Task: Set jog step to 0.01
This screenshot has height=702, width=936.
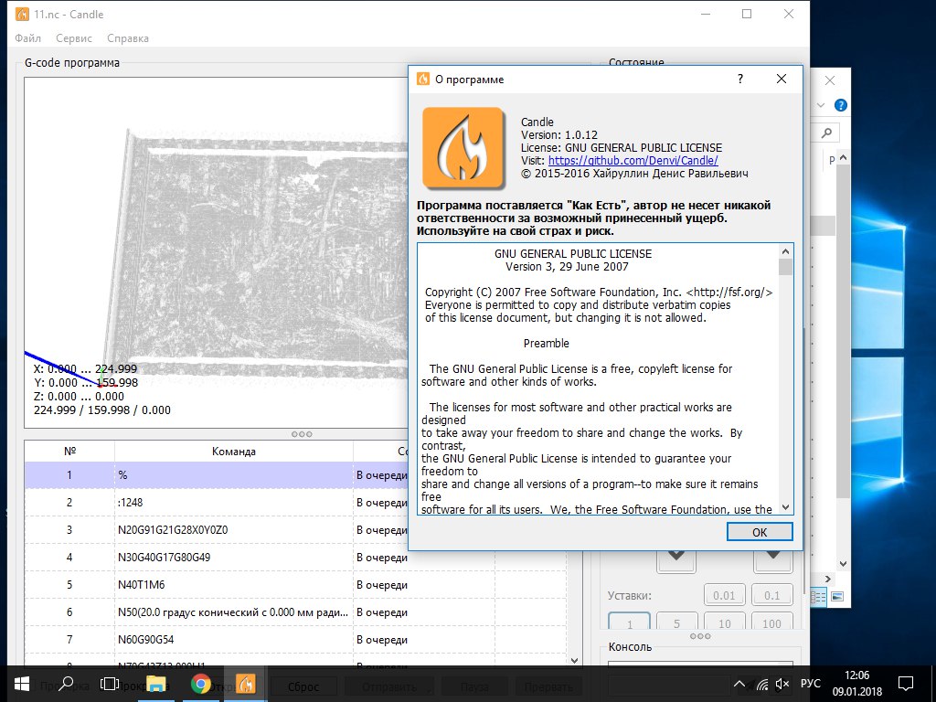Action: click(x=724, y=595)
